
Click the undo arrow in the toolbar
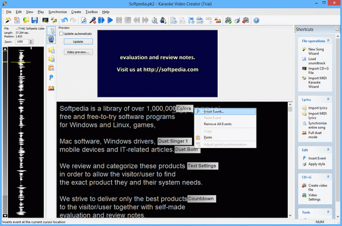coord(64,20)
